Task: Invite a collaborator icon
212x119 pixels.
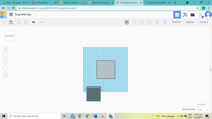Action: coord(201,15)
